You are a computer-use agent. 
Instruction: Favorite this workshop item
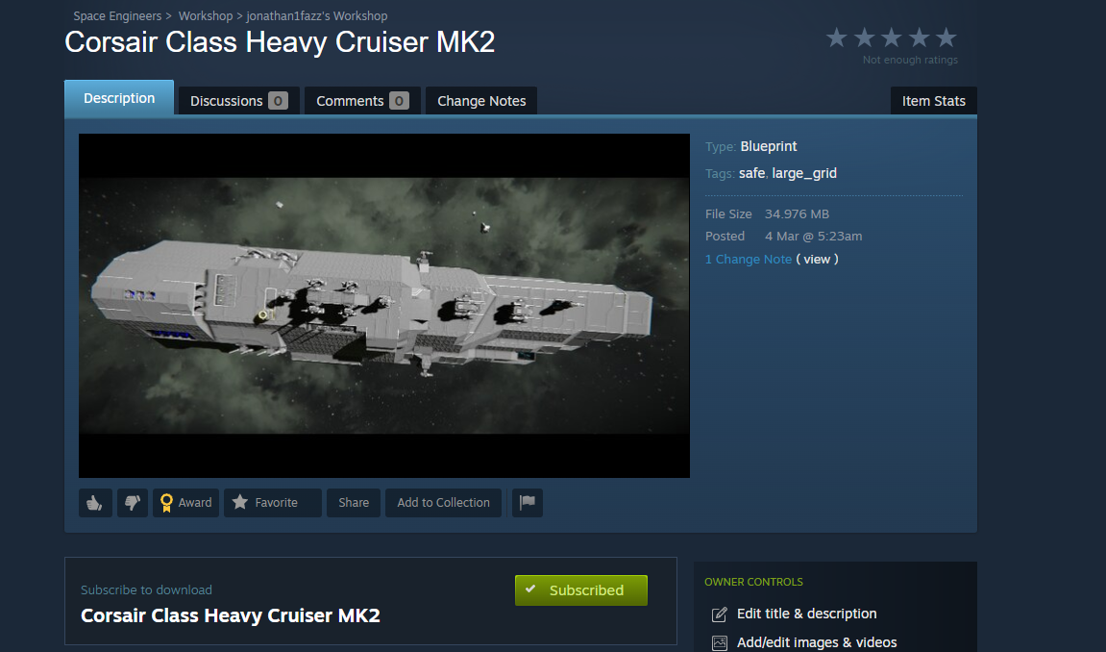[x=272, y=503]
